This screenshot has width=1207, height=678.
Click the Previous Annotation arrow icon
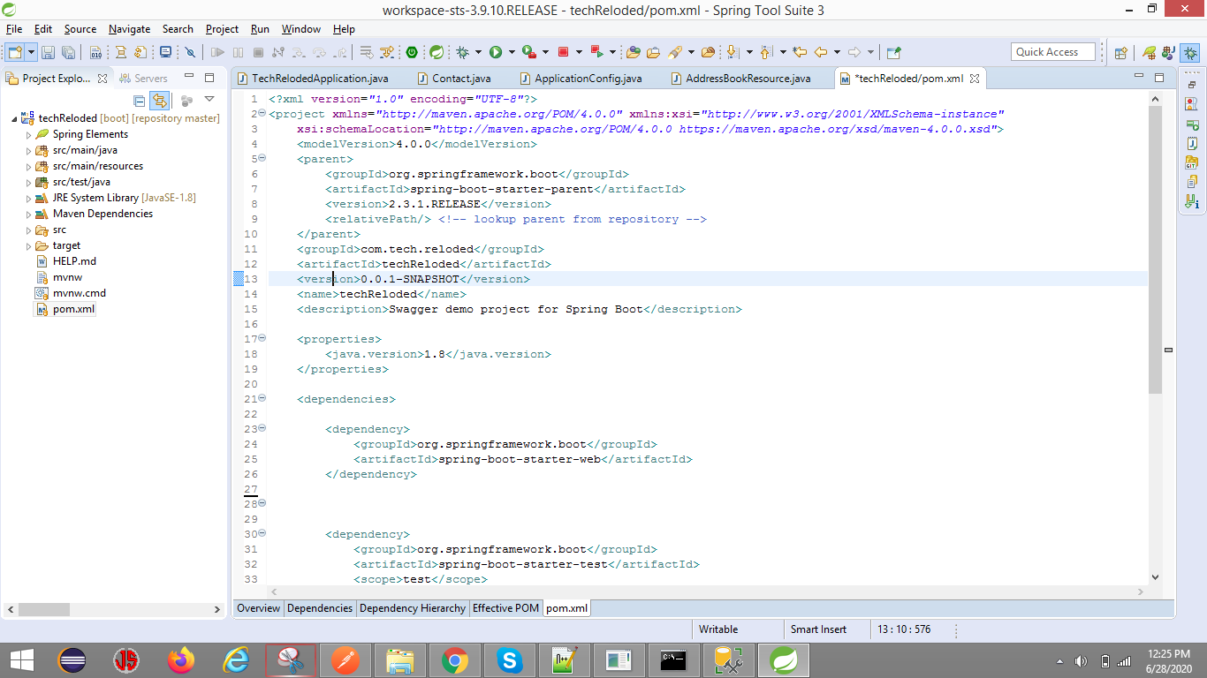765,52
